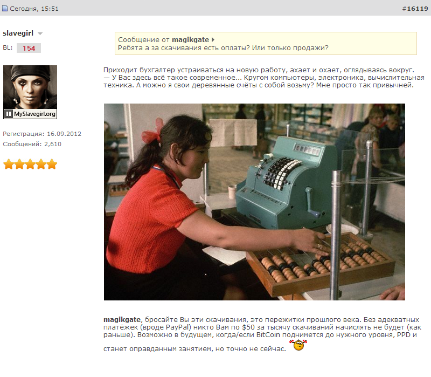The height and width of the screenshot is (377, 431).
Task: View quoted post via arrow after magikgate
Action: (x=213, y=39)
